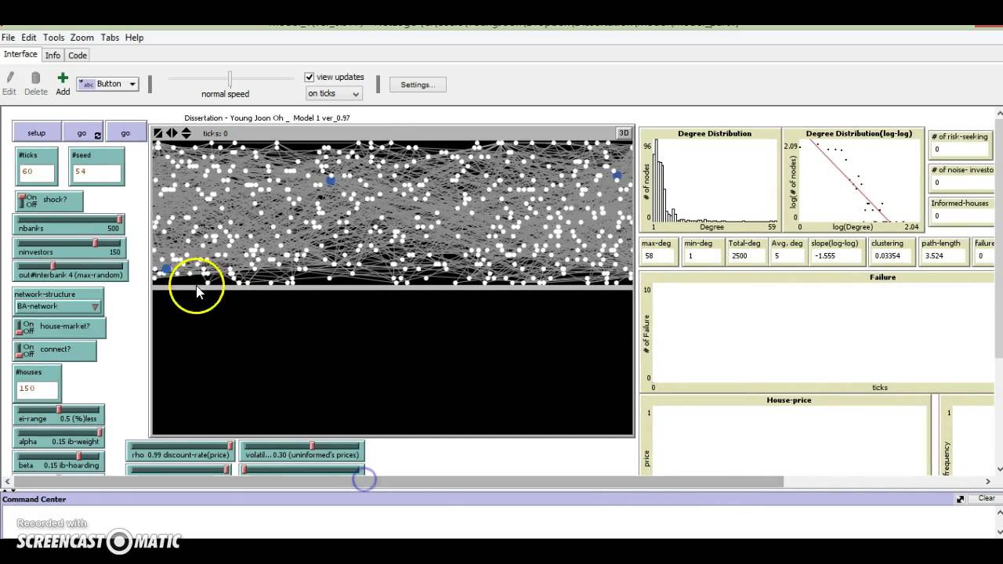Click the Degree Distribution histogram plot
The image size is (1003, 564).
pos(711,179)
